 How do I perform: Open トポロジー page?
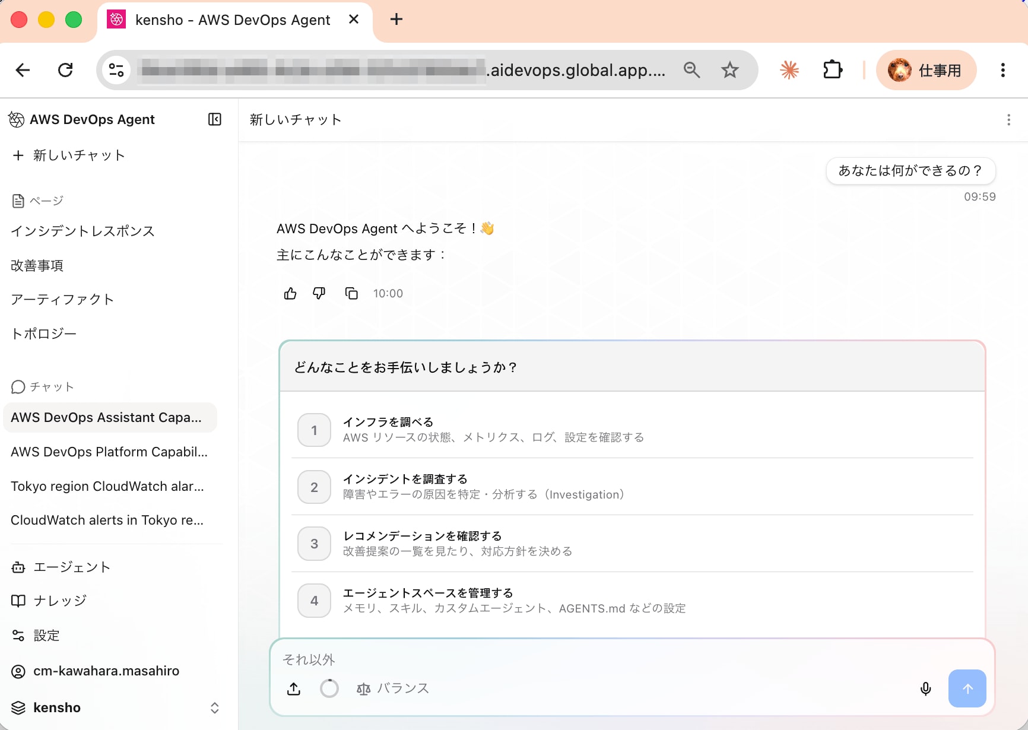point(44,334)
